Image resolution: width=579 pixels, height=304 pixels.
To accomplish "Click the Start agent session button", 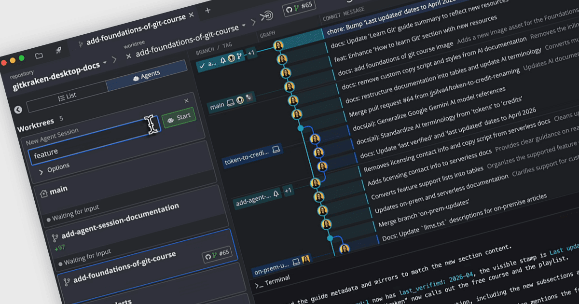I will coord(179,117).
